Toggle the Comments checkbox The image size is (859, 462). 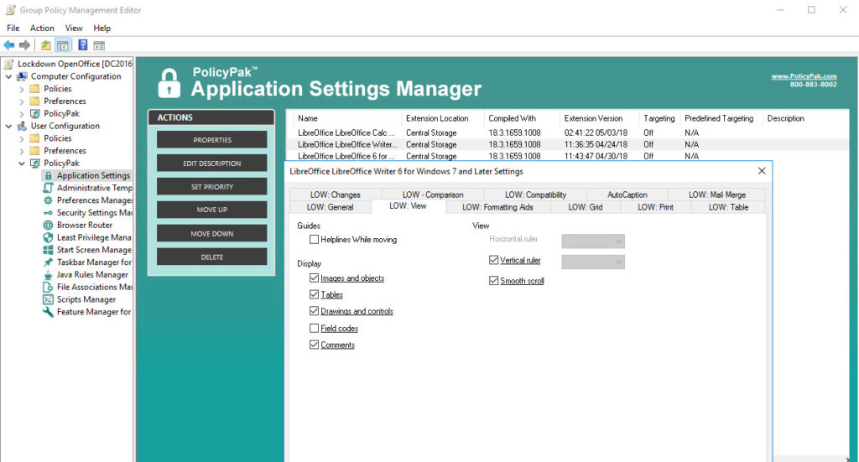click(314, 345)
